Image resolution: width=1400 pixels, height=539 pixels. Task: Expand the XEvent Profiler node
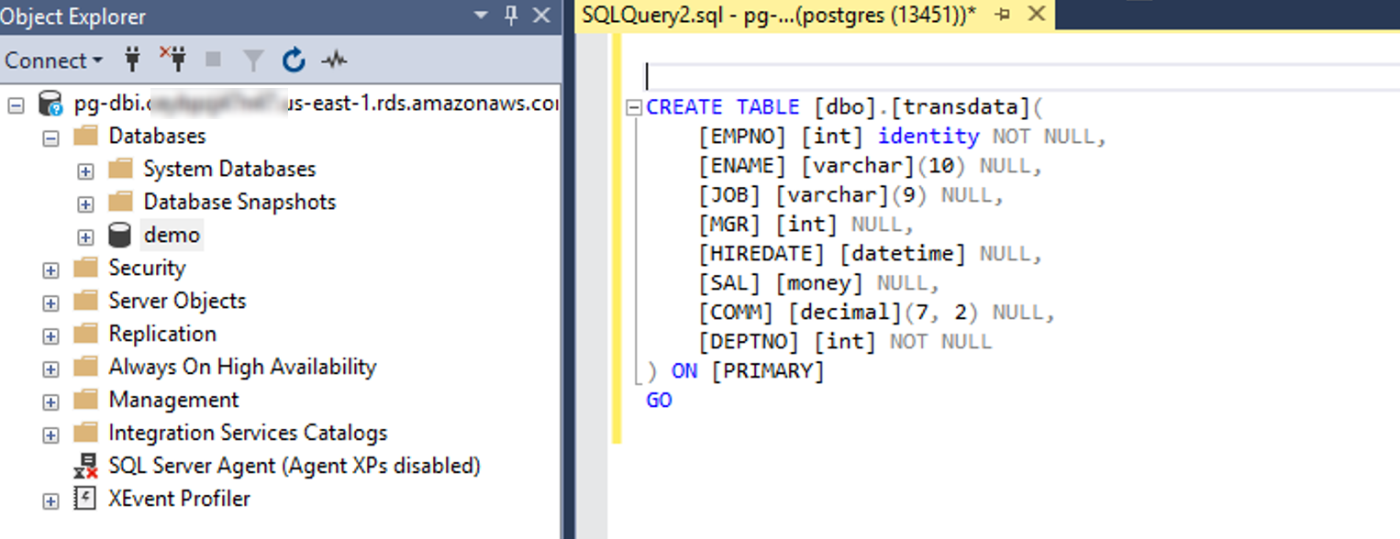(50, 500)
